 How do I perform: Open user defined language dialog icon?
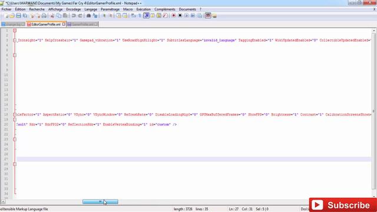coord(153,16)
